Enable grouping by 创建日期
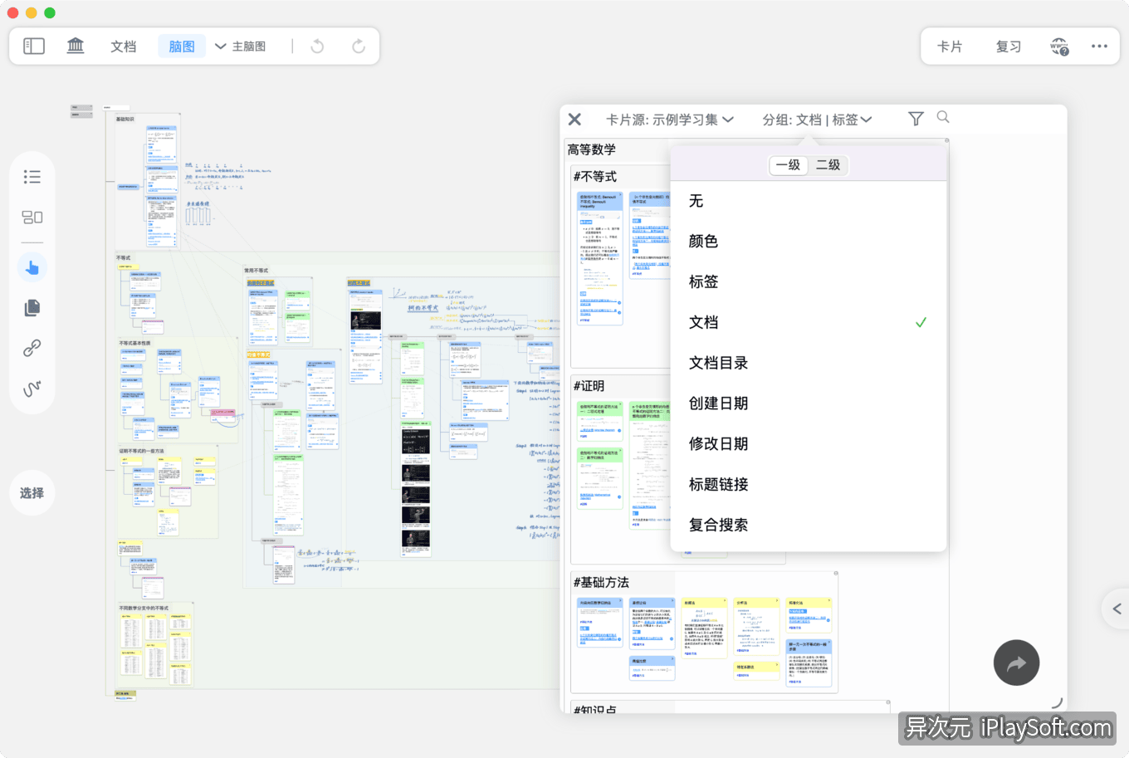 point(717,403)
